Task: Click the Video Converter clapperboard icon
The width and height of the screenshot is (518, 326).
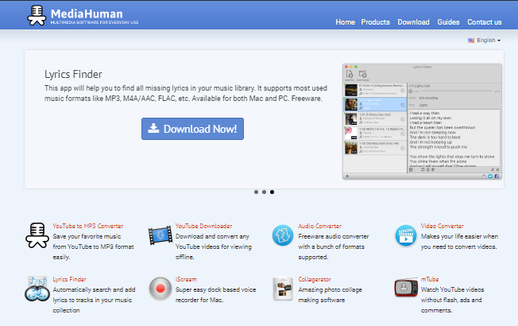Action: 406,235
